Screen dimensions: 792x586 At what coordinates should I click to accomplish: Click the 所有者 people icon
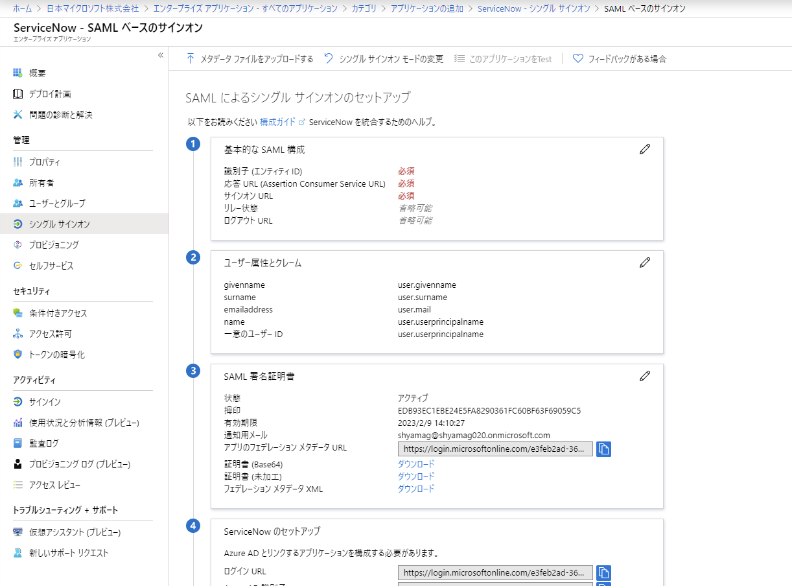(18, 183)
